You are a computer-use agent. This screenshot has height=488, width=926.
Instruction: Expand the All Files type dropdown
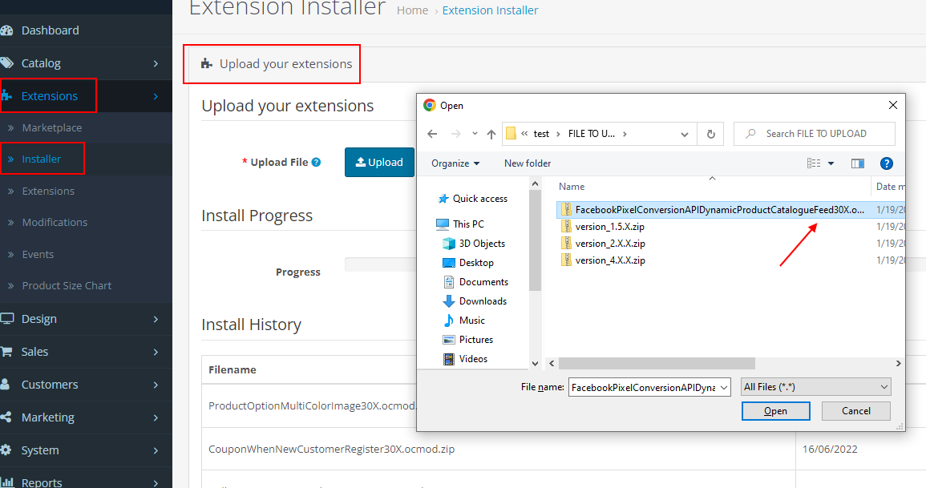816,387
